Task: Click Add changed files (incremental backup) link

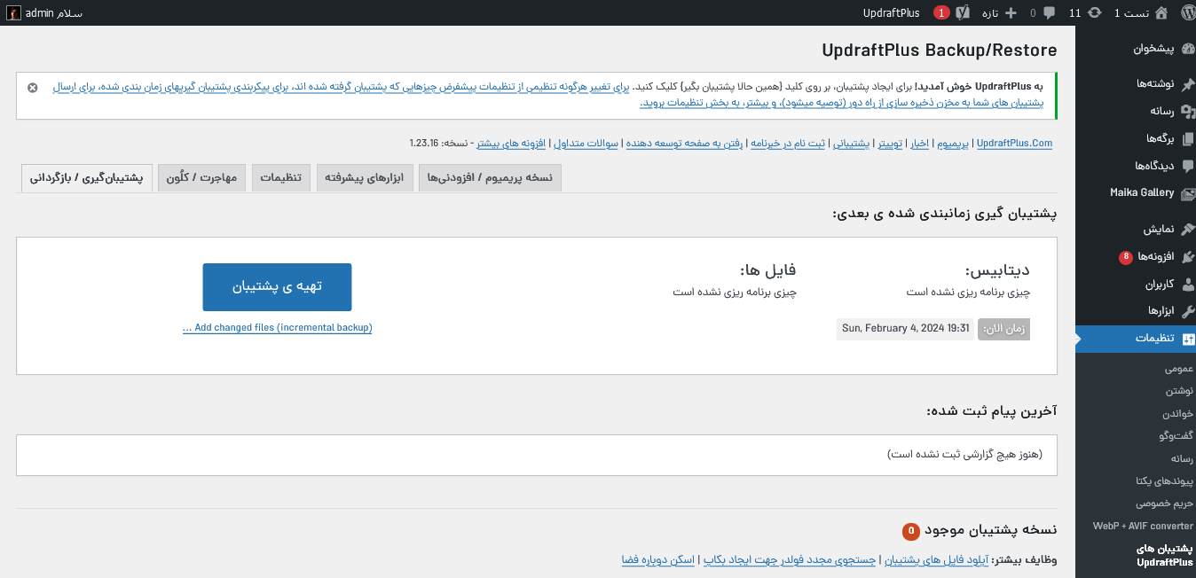Action: [277, 328]
